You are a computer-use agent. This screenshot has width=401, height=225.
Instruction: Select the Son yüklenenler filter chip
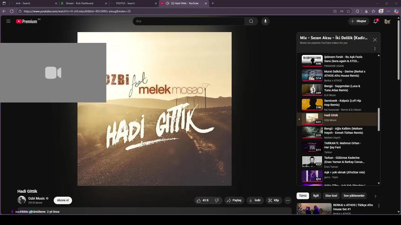tap(354, 196)
